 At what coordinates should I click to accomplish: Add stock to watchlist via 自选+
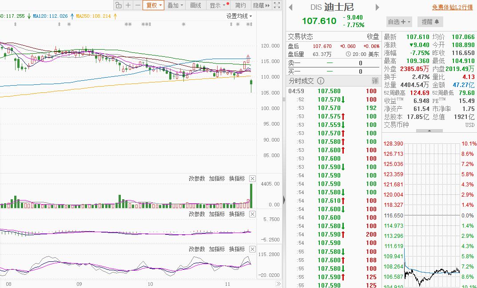(399, 22)
